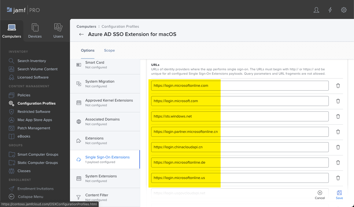Click the Configuration Profiles breadcrumb link
The width and height of the screenshot is (354, 207).
120,26
